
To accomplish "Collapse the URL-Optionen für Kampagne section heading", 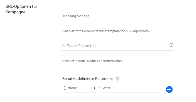I will click(x=21, y=9).
